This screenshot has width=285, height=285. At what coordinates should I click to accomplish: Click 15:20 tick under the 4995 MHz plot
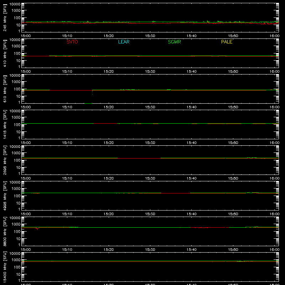click(x=109, y=214)
